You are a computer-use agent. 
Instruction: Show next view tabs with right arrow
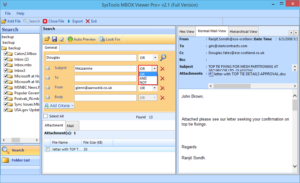296,32
